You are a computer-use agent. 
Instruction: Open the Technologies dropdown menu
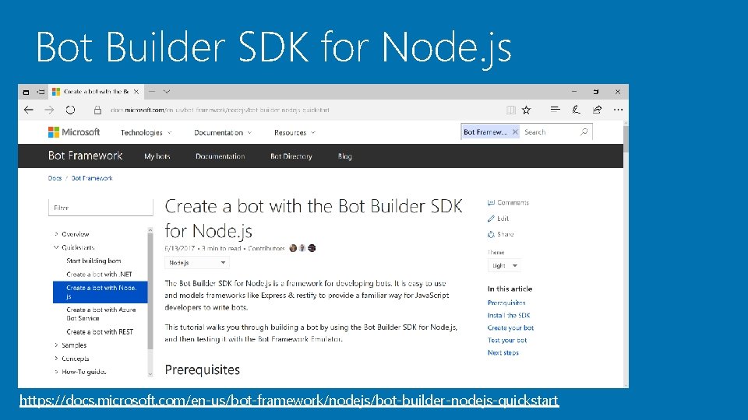click(146, 132)
